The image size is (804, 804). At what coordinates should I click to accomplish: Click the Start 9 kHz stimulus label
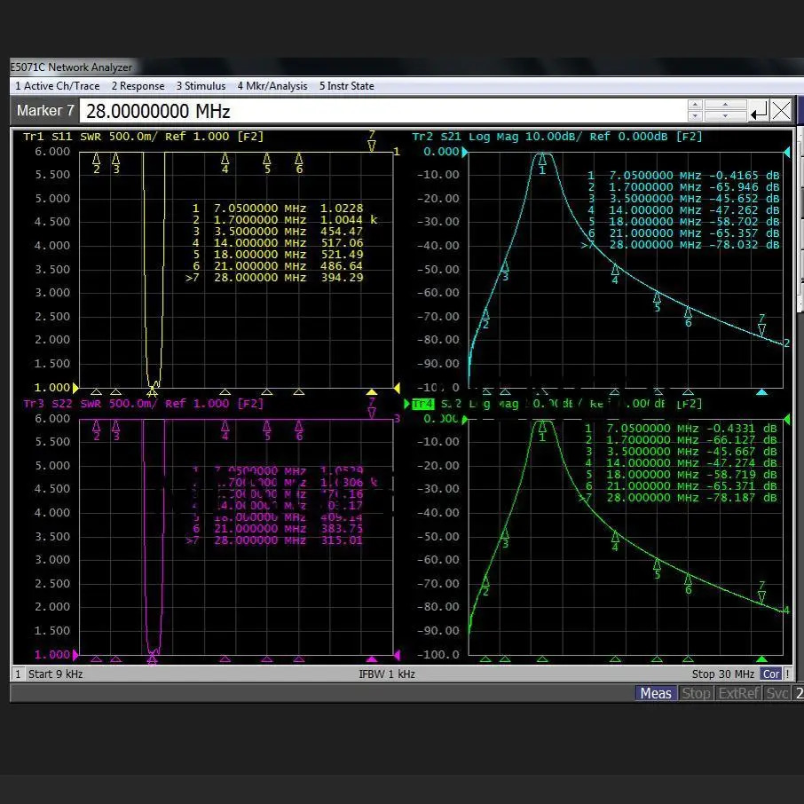click(x=55, y=674)
